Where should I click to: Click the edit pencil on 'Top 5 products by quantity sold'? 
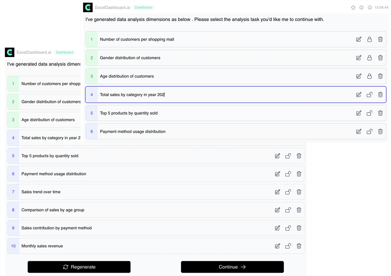pyautogui.click(x=359, y=113)
